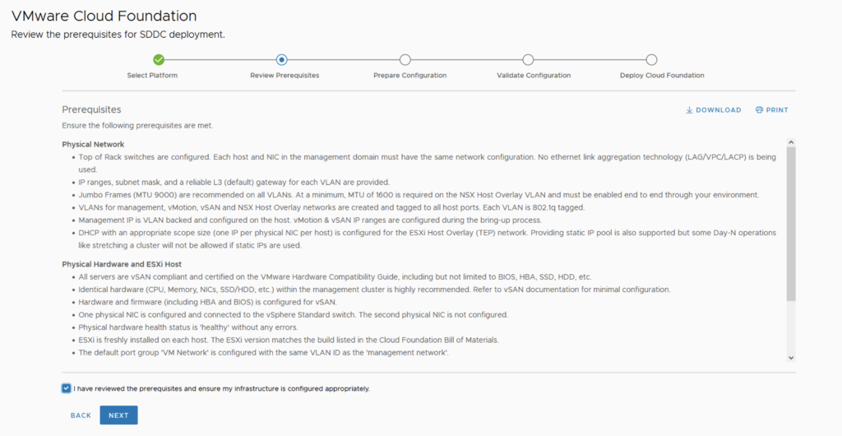Click the scroll up arrow in prerequisites list
The width and height of the screenshot is (842, 436).
791,142
